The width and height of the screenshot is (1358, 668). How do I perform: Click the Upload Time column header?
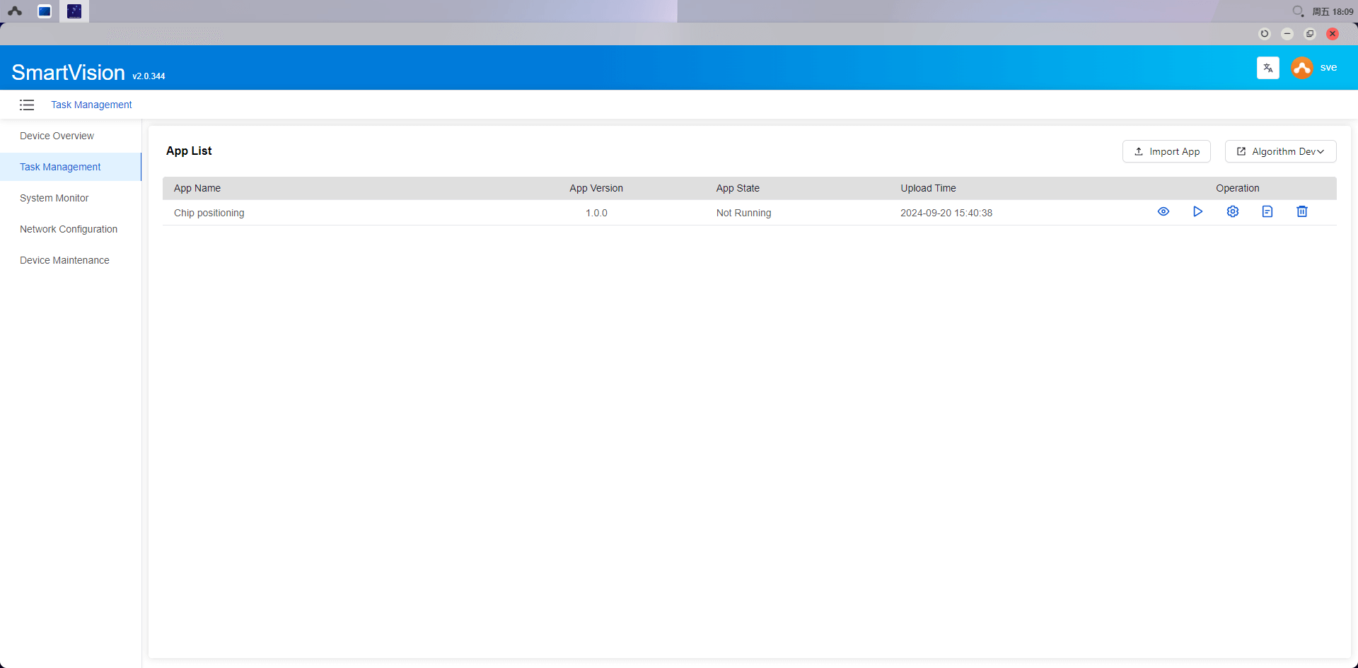pyautogui.click(x=928, y=188)
